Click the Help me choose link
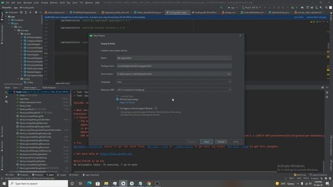Image resolution: width=333 pixels, height=187 pixels. pyautogui.click(x=127, y=103)
